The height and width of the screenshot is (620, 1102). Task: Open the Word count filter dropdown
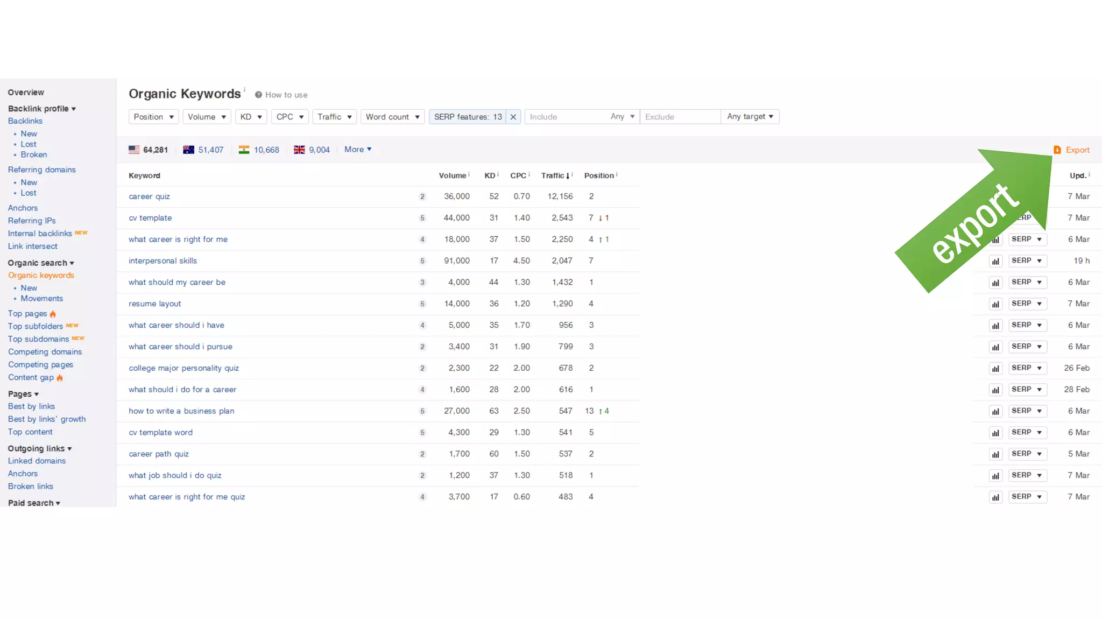pos(392,117)
